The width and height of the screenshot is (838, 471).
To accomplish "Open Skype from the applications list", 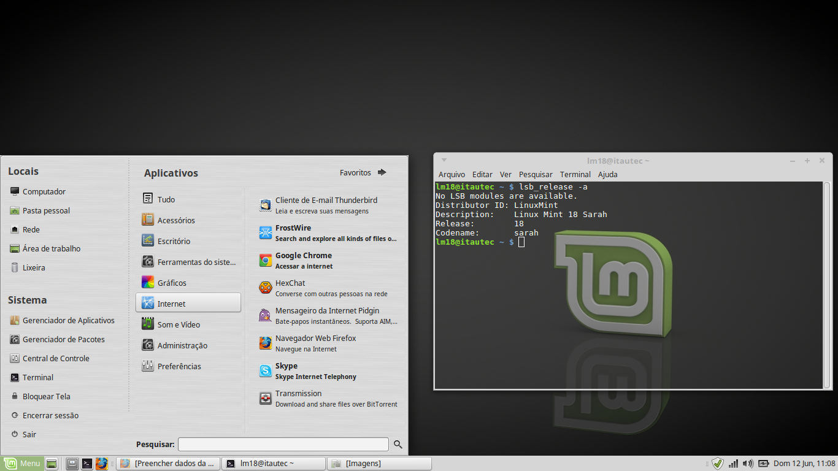I will tap(328, 371).
